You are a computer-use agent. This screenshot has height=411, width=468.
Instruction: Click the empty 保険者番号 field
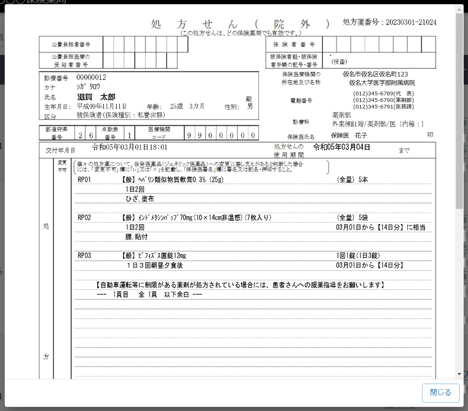coord(378,45)
